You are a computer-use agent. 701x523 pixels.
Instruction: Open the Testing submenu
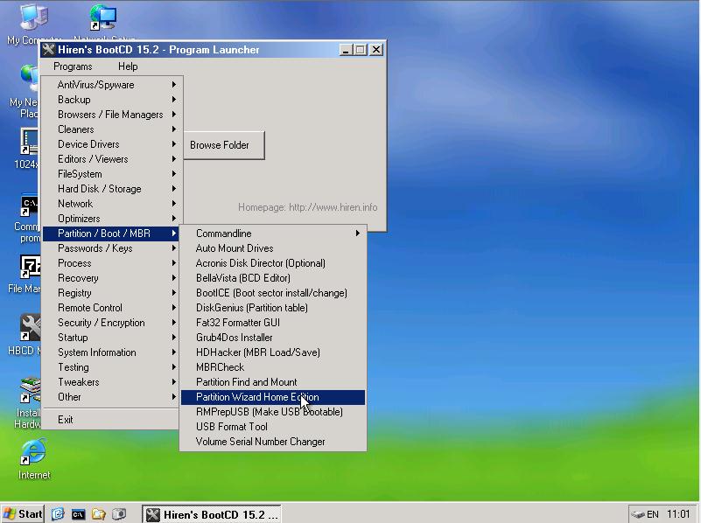(x=110, y=367)
